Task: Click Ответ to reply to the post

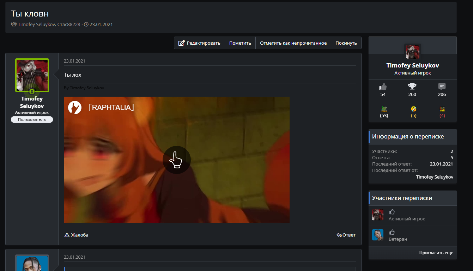Action: point(346,235)
